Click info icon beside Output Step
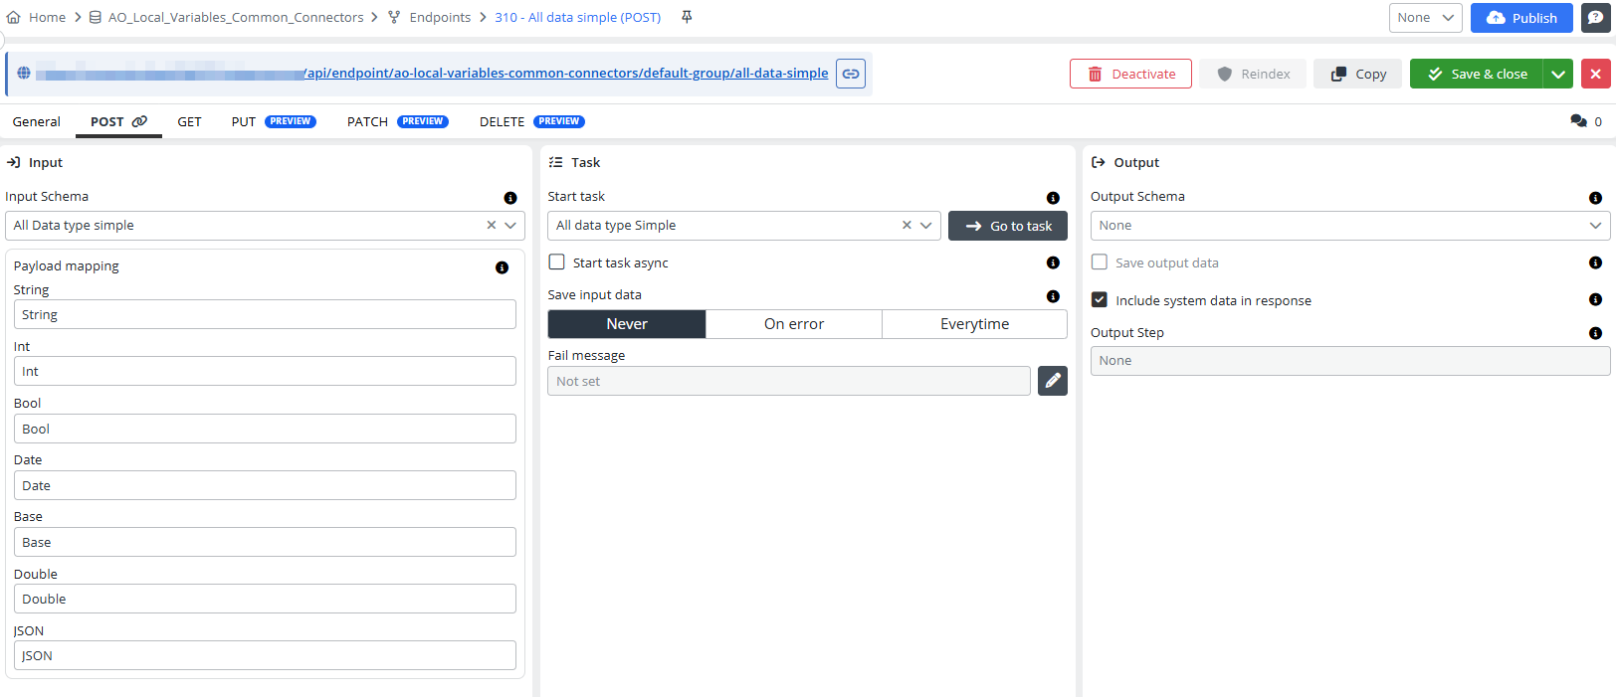The image size is (1616, 697). (1595, 333)
